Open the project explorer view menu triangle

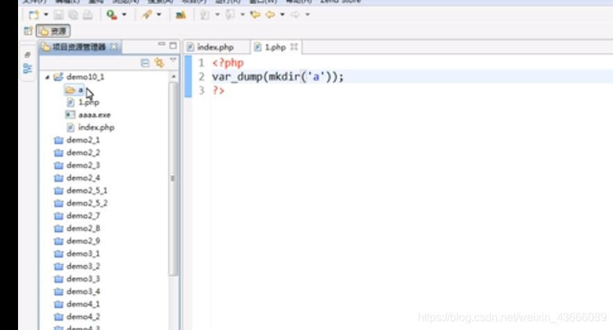173,60
